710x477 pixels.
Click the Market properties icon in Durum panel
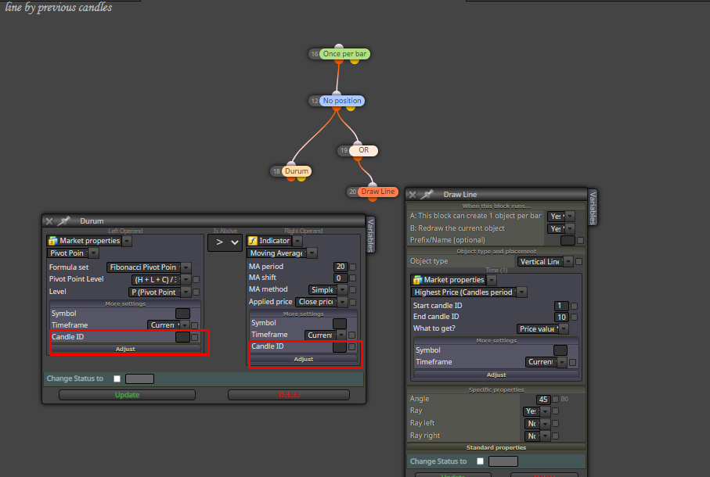(x=53, y=241)
